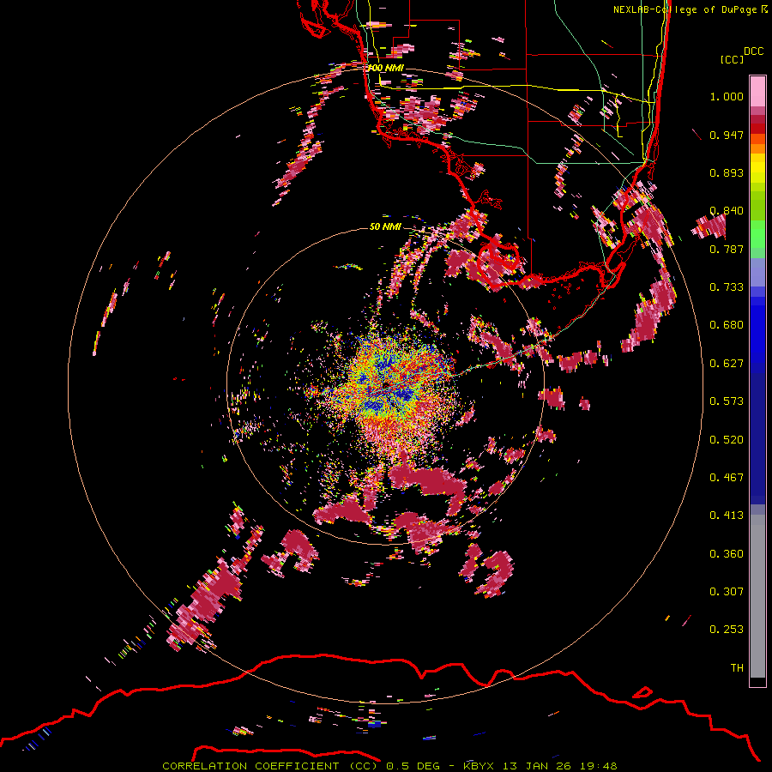Select the 0.893 color bar value
The height and width of the screenshot is (772, 772).
(727, 172)
